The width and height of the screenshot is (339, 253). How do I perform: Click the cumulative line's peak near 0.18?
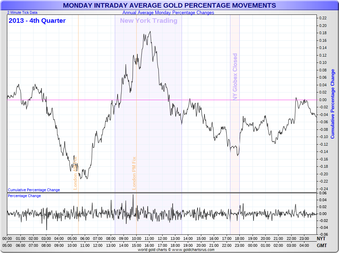(x=150, y=31)
